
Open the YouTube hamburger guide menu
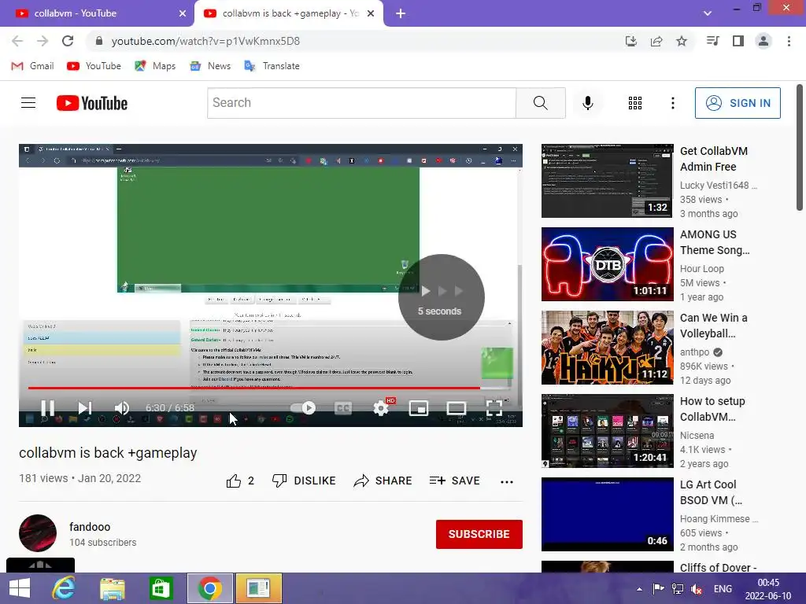pos(28,103)
